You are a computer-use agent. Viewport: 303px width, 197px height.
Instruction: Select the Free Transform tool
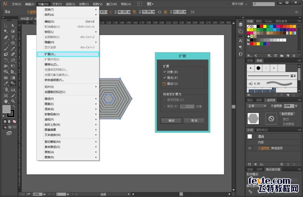13,66
